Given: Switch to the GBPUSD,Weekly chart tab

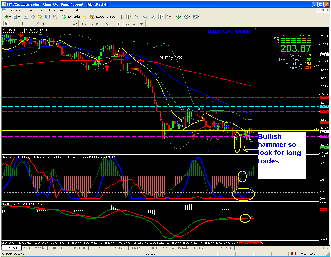Looking at the screenshot, I should (x=34, y=248).
